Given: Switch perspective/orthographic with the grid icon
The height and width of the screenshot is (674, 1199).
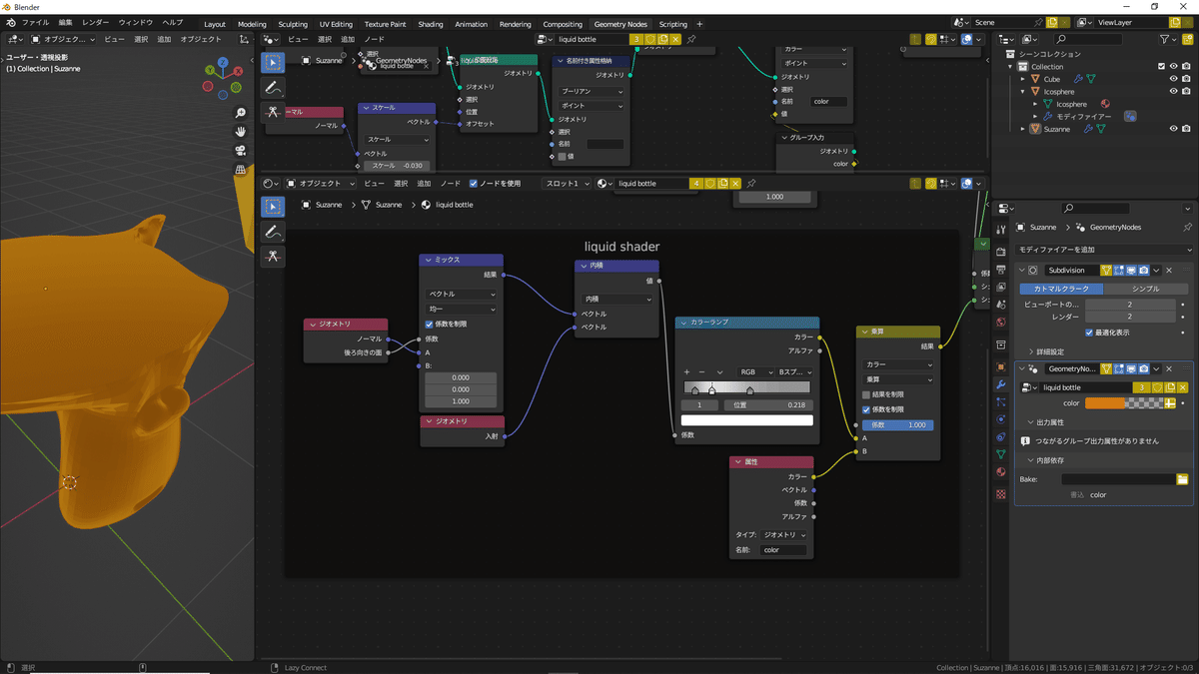Looking at the screenshot, I should click(x=241, y=170).
